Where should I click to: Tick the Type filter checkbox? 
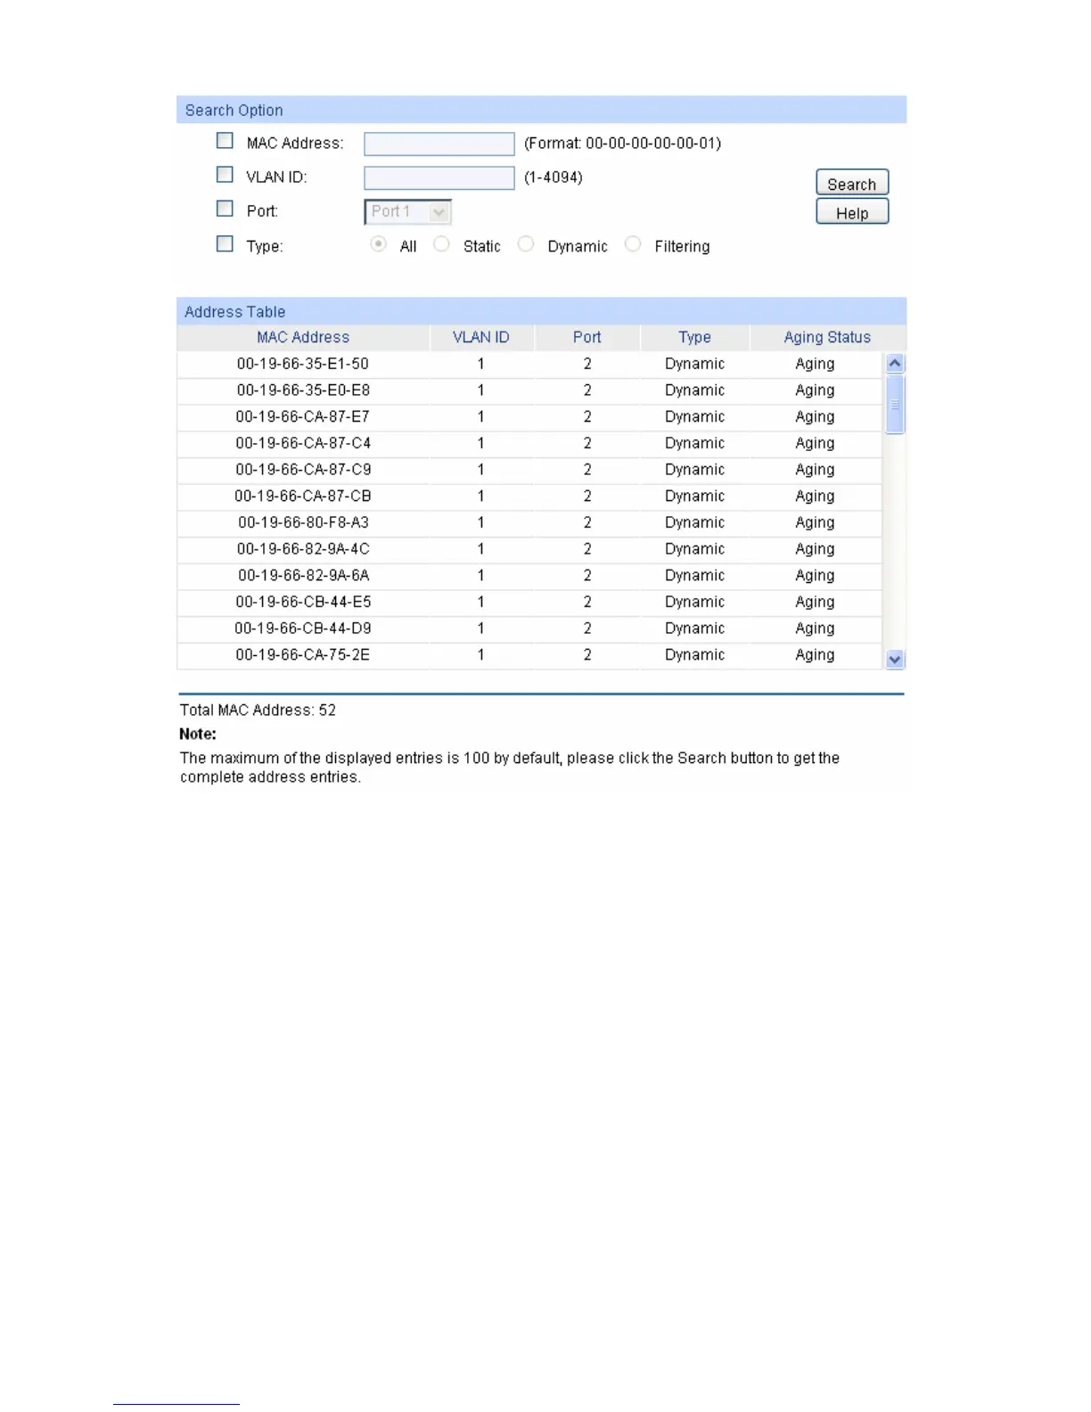point(225,243)
